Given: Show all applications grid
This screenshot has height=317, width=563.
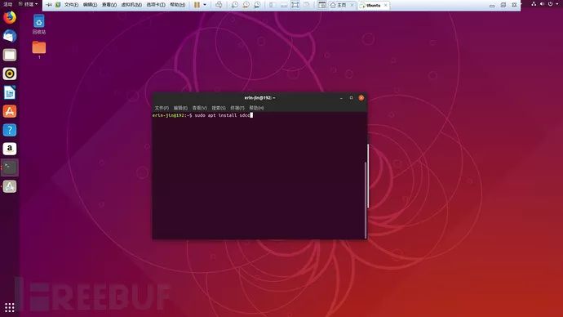Looking at the screenshot, I should click(10, 308).
